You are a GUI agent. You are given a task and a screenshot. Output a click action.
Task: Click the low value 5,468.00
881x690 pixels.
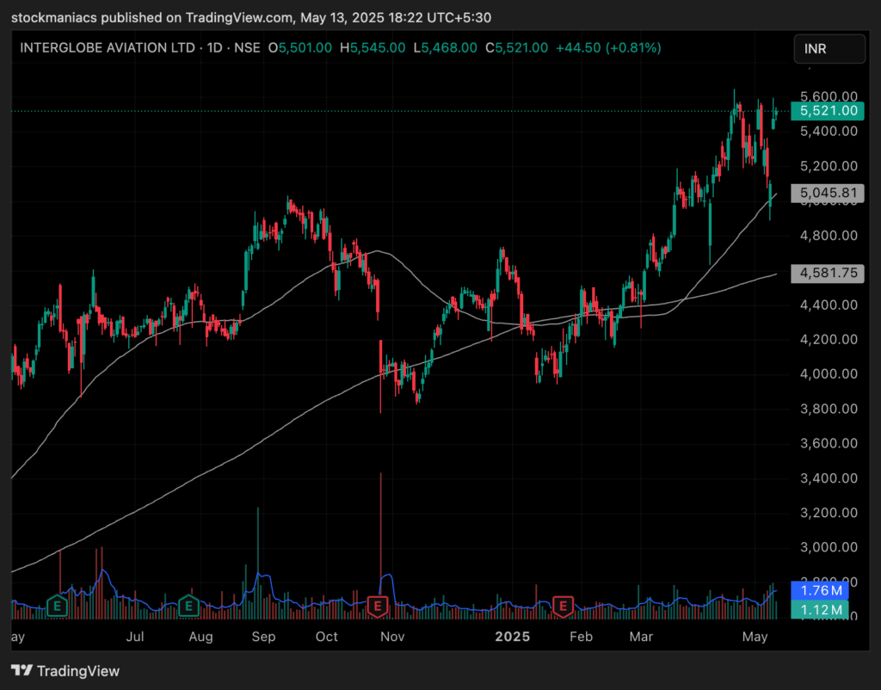tap(449, 48)
